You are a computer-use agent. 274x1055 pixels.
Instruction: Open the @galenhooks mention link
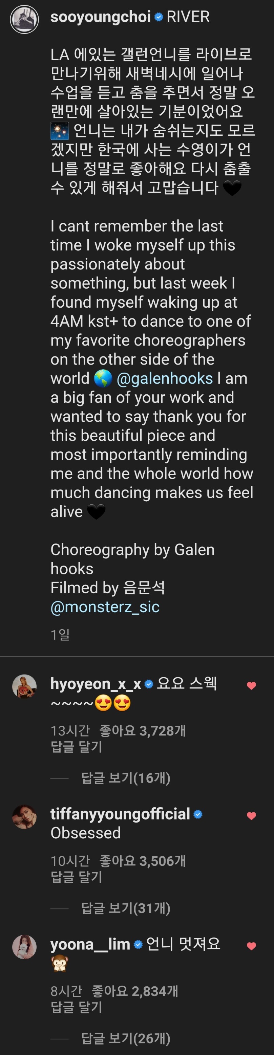click(165, 378)
